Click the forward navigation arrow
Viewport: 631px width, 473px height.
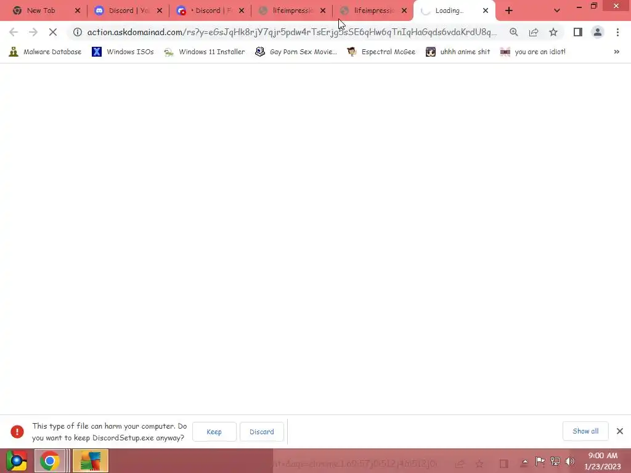pyautogui.click(x=33, y=32)
